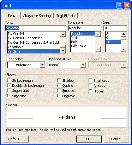Screen dimensions: 132x145
Task: Click font list scroll down arrow
Action: 63,51
